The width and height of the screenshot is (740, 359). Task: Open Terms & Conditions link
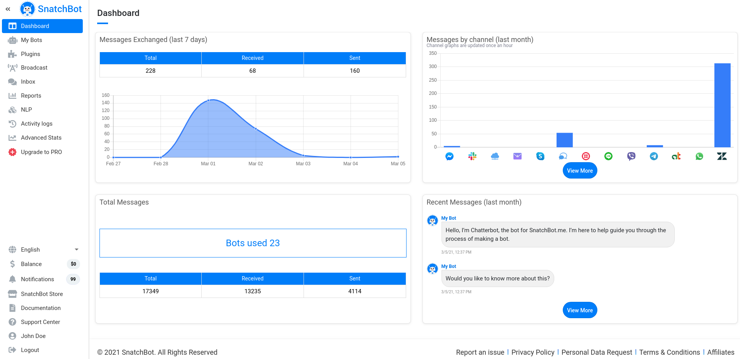click(670, 352)
